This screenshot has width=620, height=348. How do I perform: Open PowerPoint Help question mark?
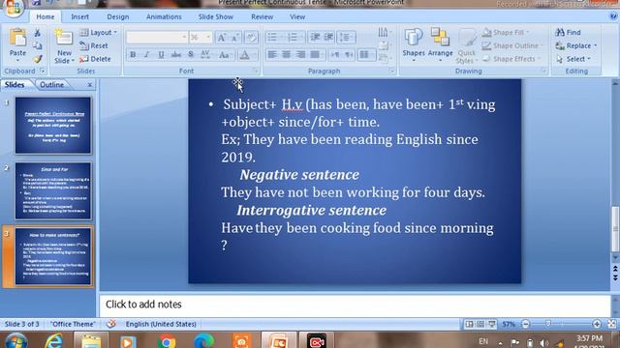point(613,16)
